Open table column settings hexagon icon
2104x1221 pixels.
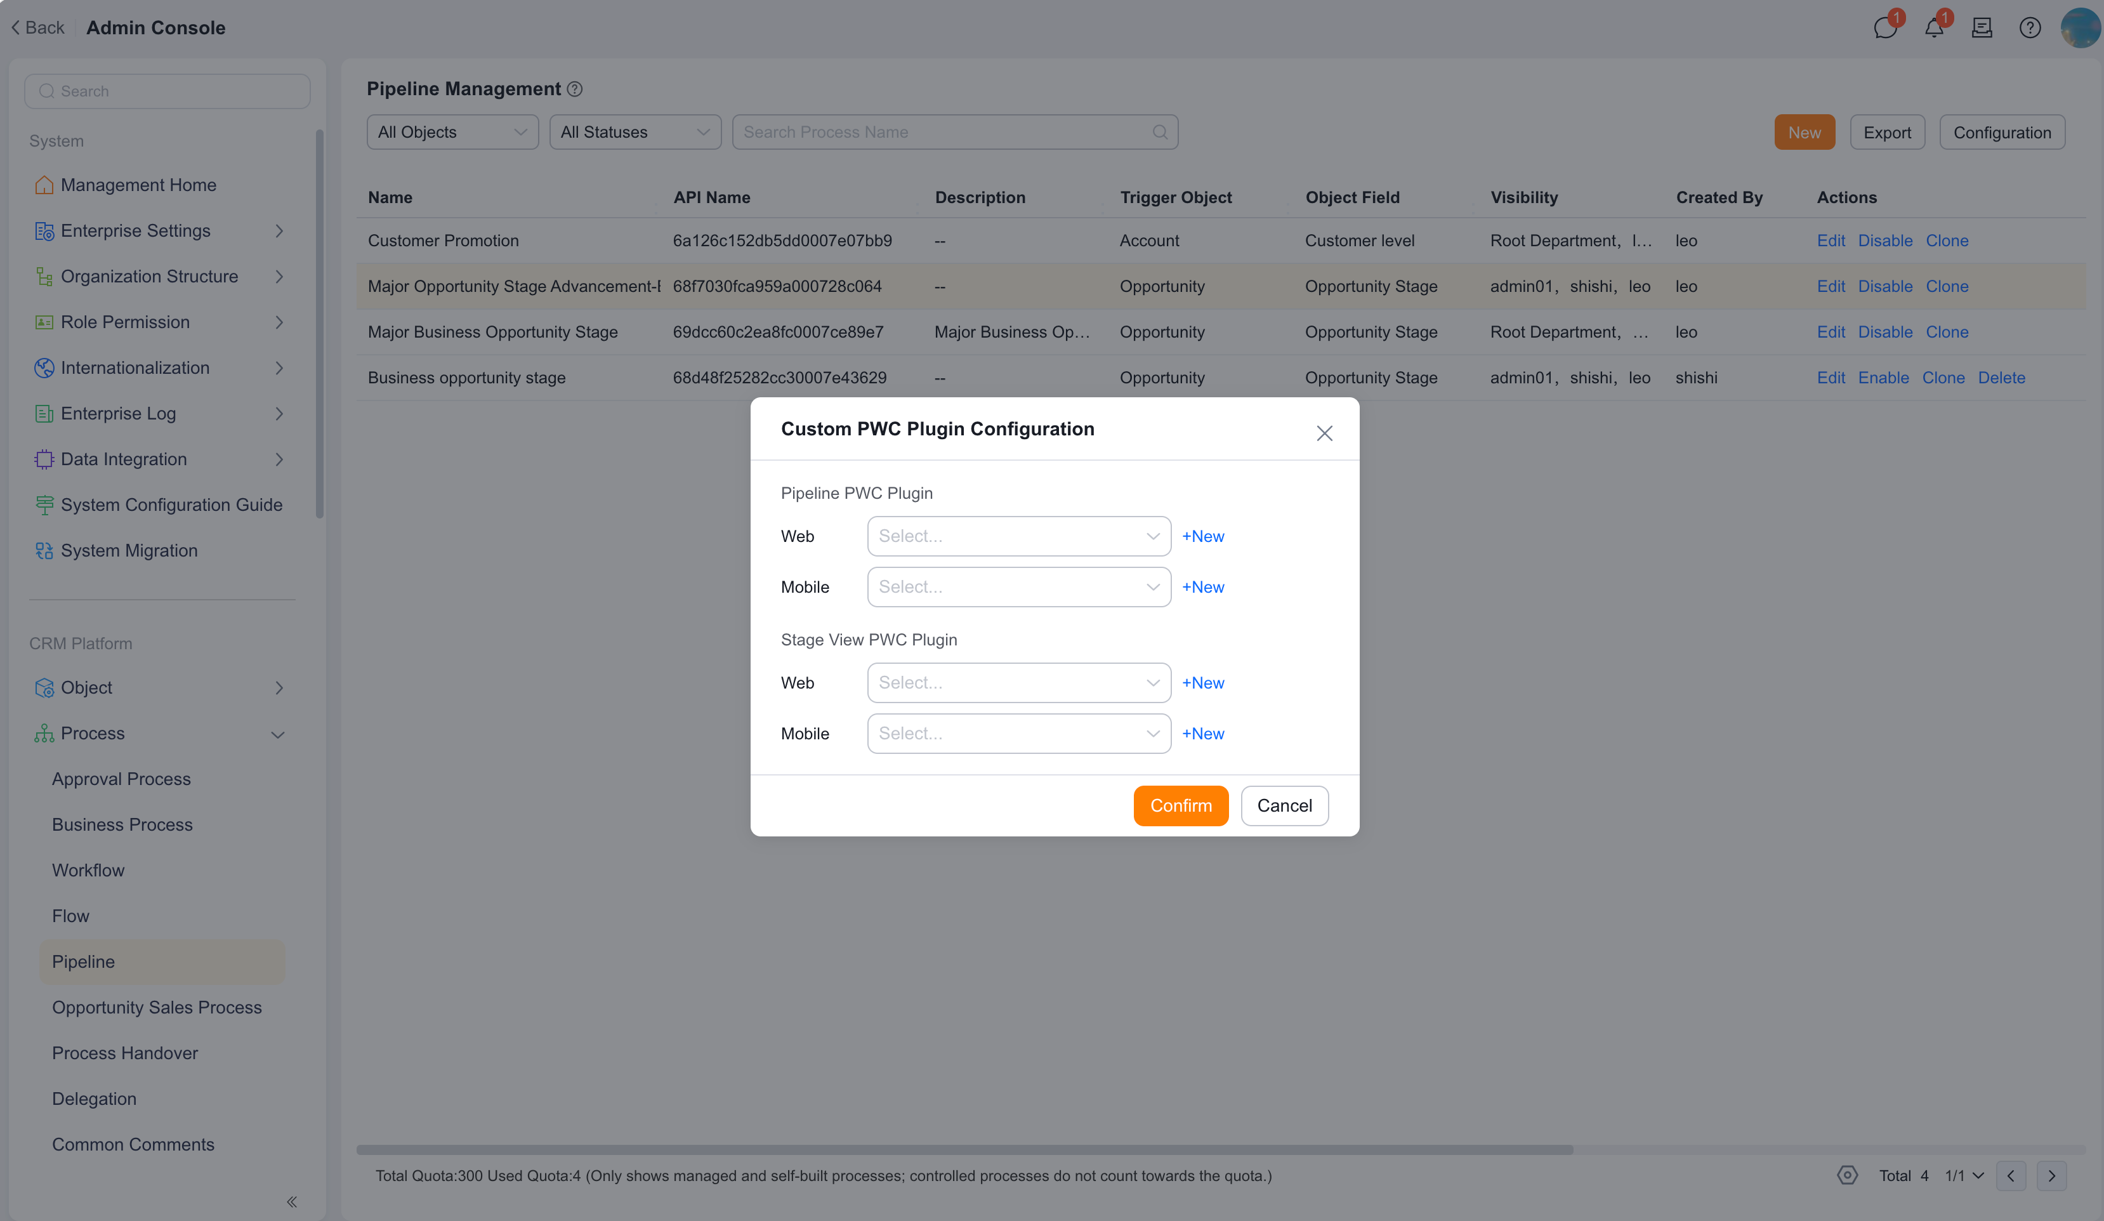pos(1848,1175)
